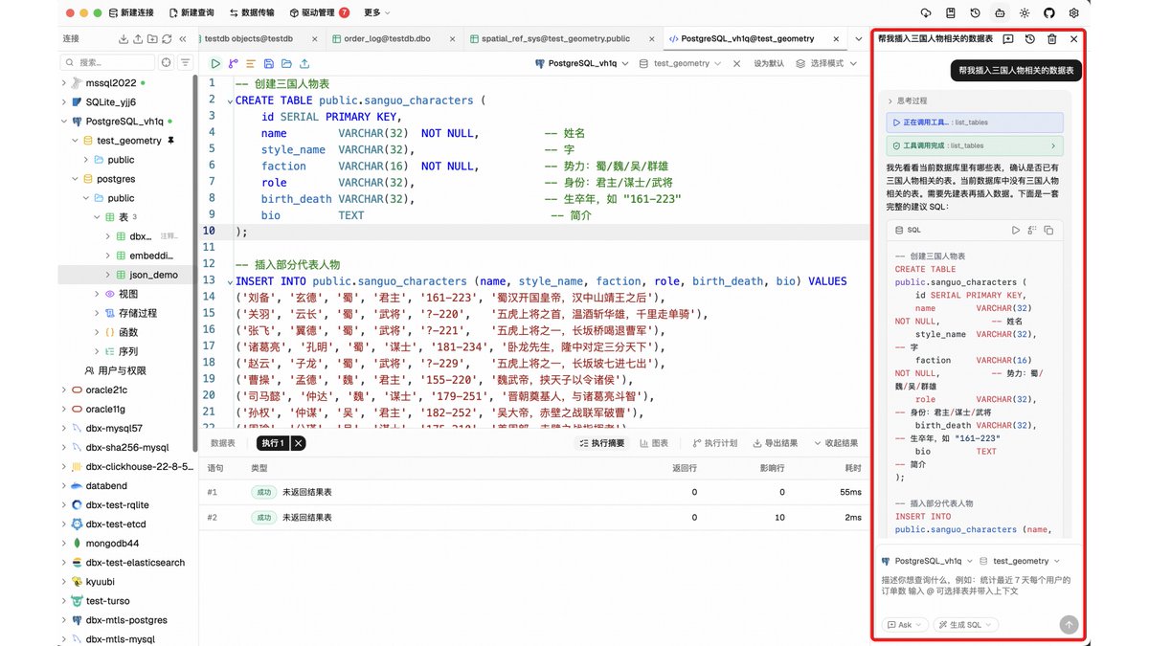
Task: Run the SQL query with the play icon
Action: (216, 63)
